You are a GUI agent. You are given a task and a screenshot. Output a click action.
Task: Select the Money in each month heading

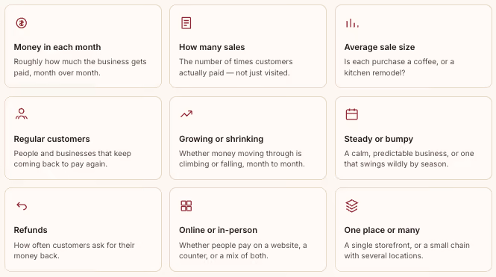tap(57, 47)
